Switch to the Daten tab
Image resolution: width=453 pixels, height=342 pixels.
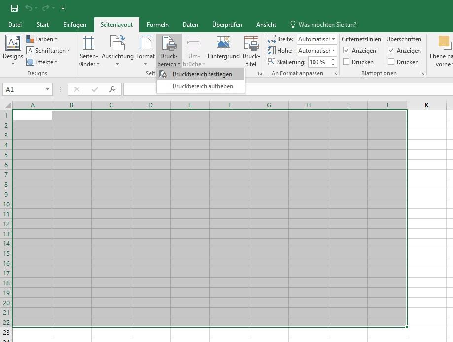coord(190,25)
